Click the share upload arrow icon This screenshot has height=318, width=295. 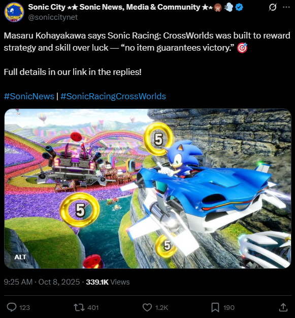[283, 307]
